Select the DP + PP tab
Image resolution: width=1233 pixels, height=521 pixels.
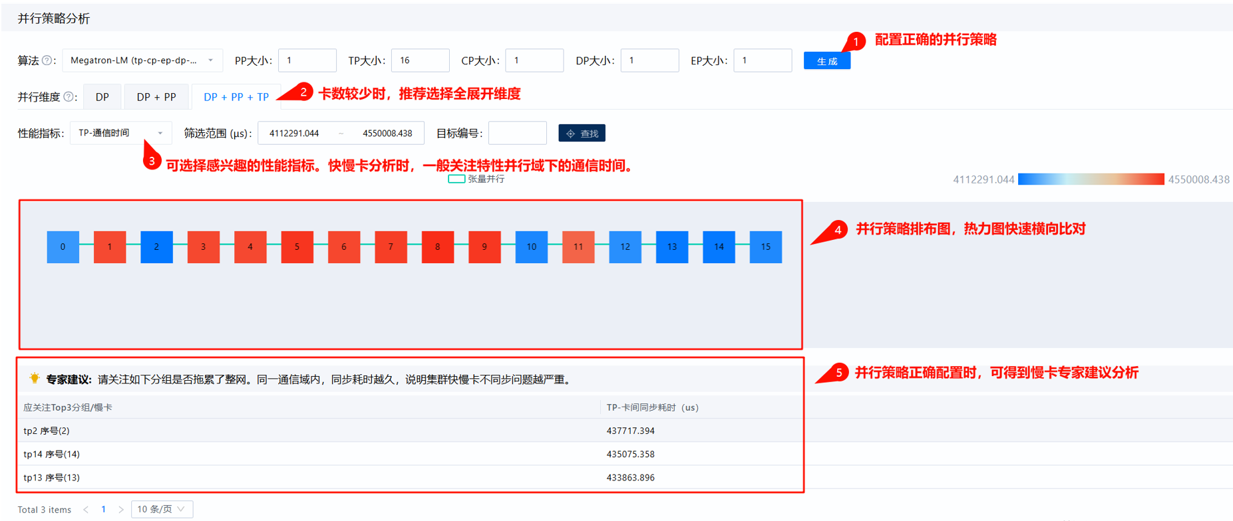156,97
